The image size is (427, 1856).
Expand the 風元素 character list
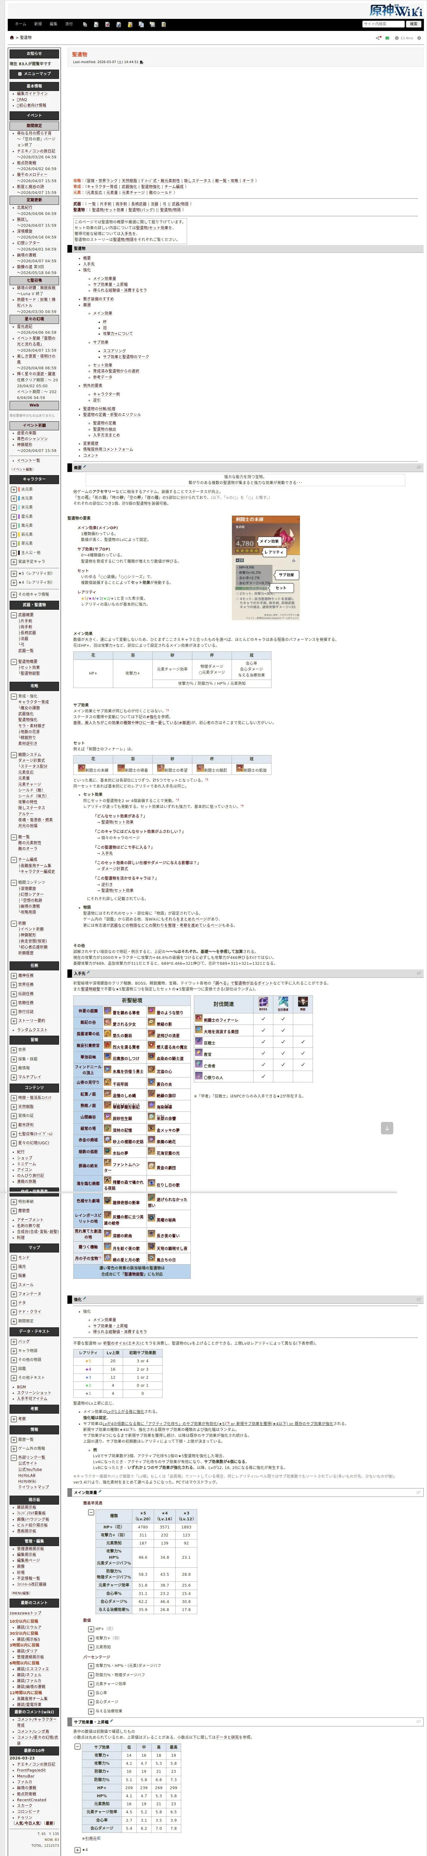click(x=14, y=525)
